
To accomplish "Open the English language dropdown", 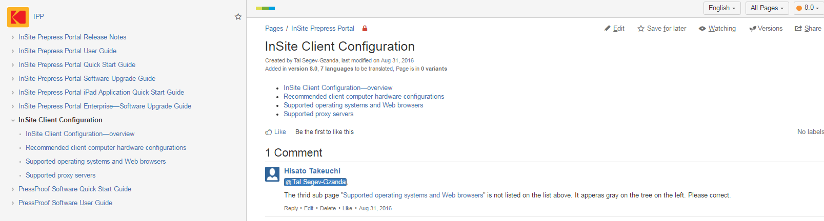I will pyautogui.click(x=721, y=8).
